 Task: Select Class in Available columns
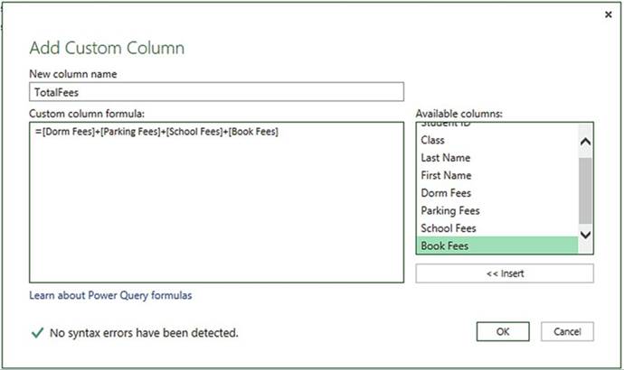pyautogui.click(x=433, y=141)
